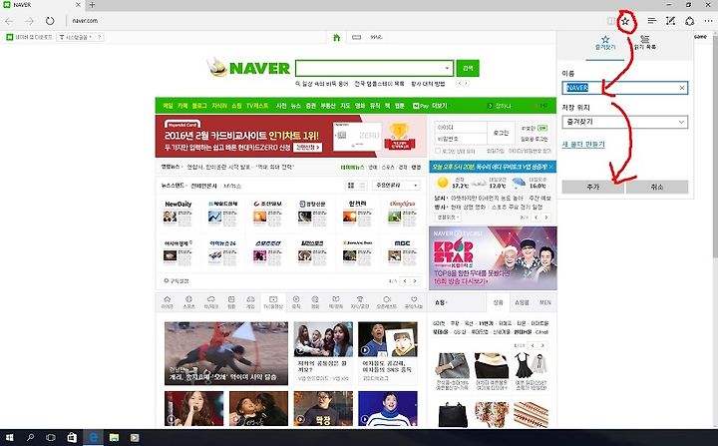Click the TV캐스트 item in green menu
Image resolution: width=718 pixels, height=446 pixels.
(257, 106)
